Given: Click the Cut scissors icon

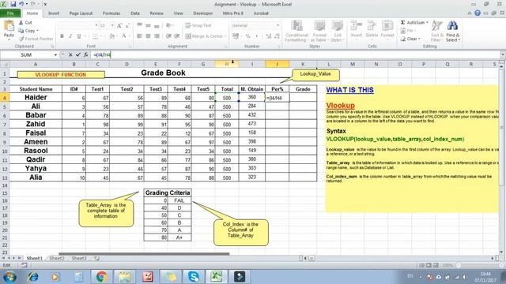Looking at the screenshot, I should tap(21, 23).
